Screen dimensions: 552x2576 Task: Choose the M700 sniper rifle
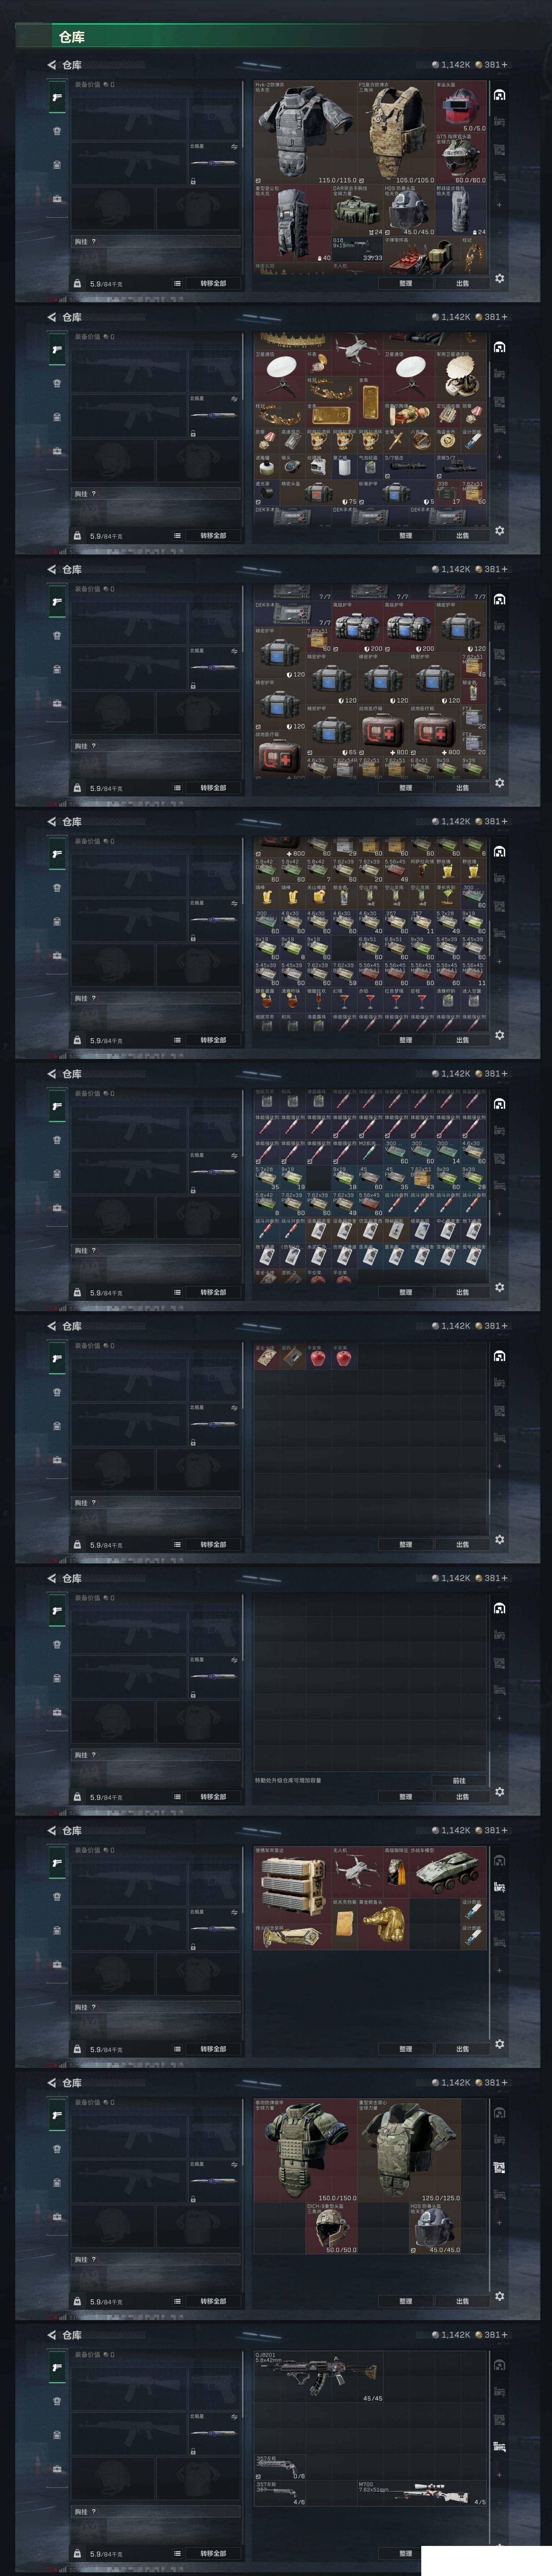pyautogui.click(x=423, y=2494)
